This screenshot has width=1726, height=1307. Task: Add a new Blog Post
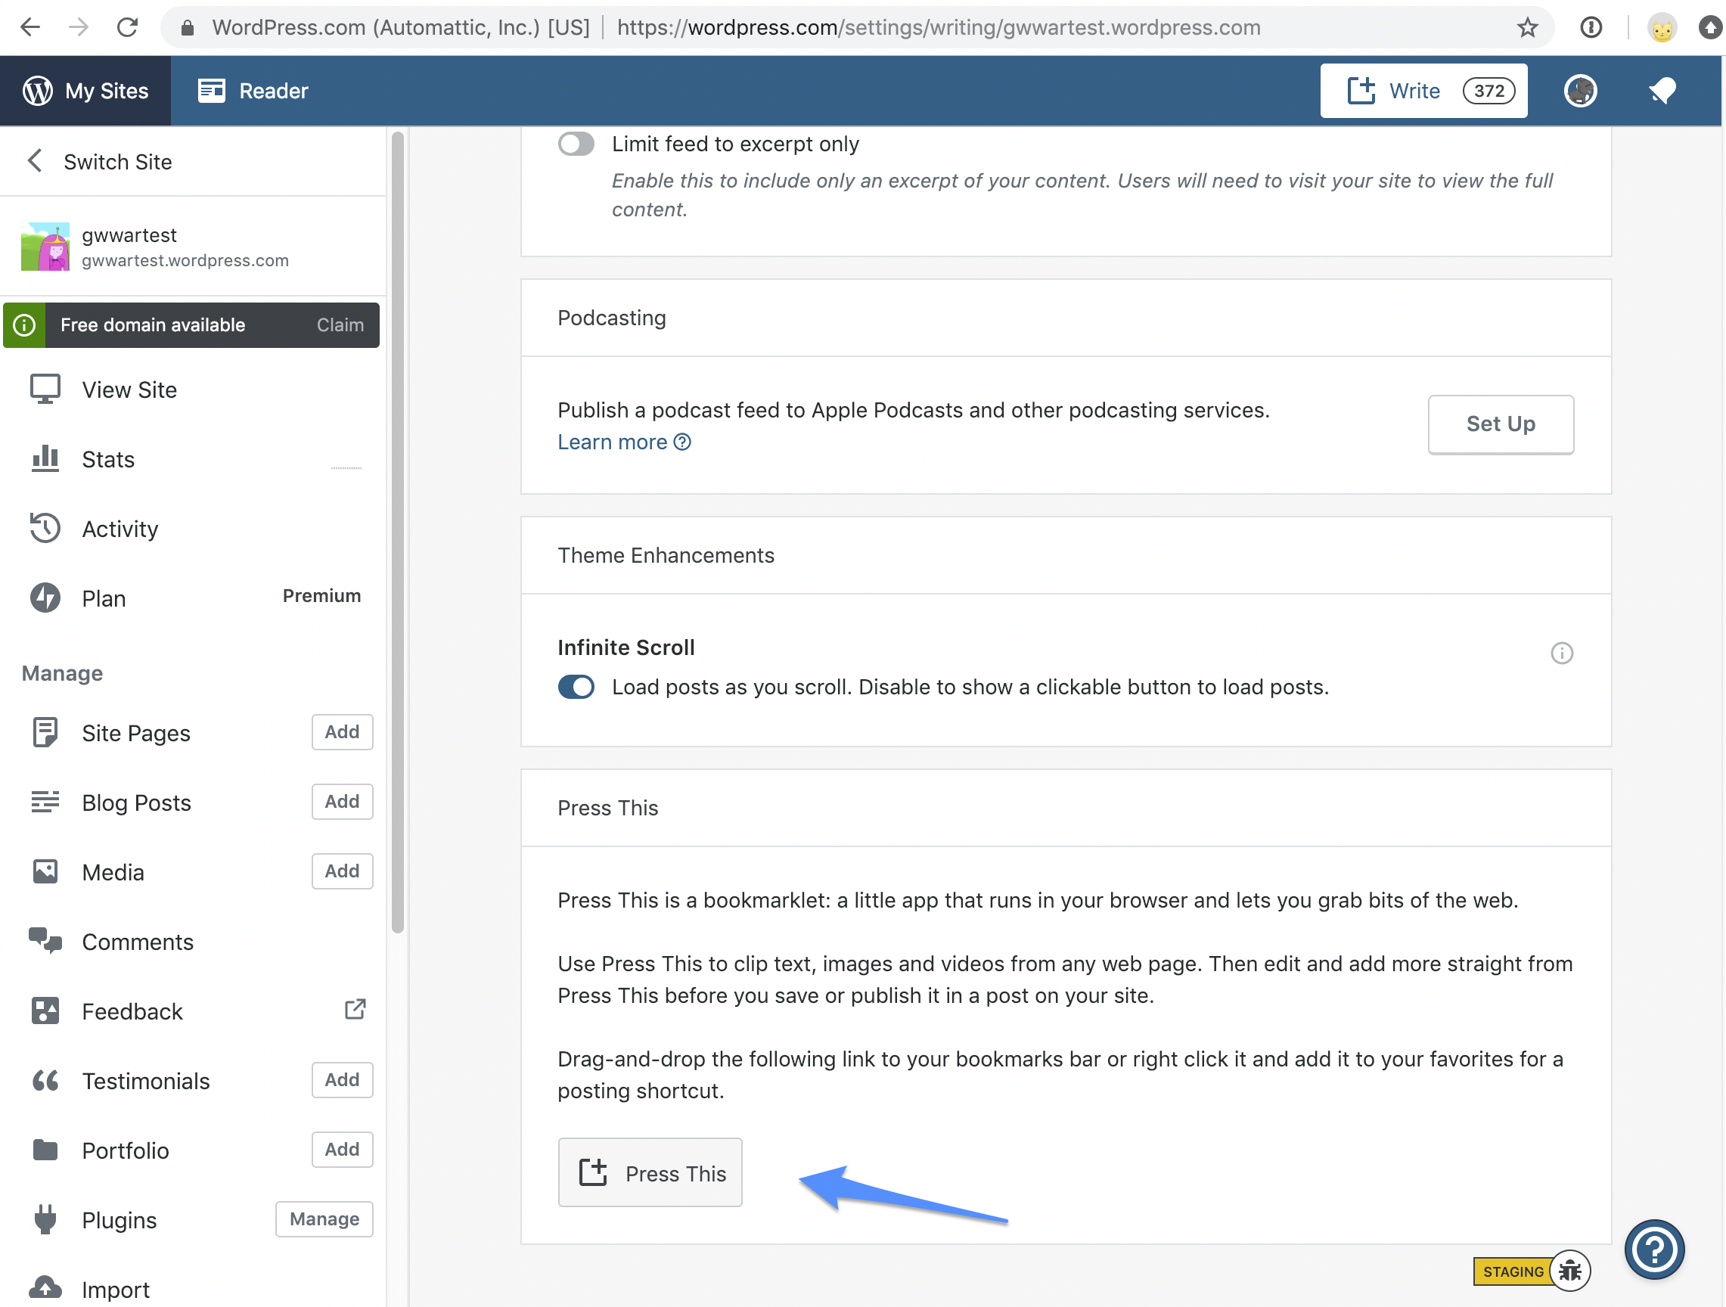coord(342,801)
